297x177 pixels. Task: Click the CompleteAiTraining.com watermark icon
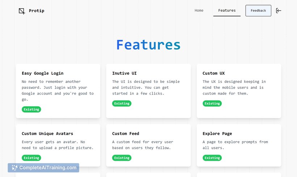point(14,168)
